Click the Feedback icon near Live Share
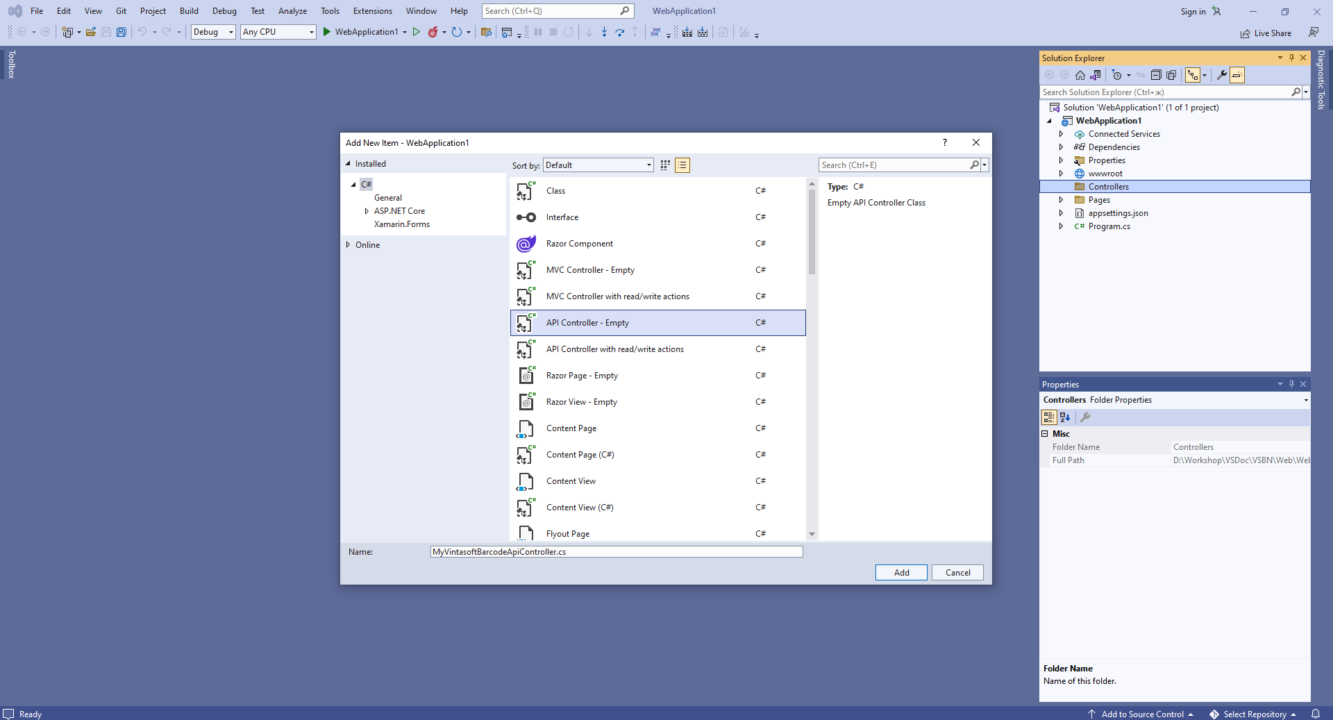The width and height of the screenshot is (1333, 720). pyautogui.click(x=1314, y=33)
